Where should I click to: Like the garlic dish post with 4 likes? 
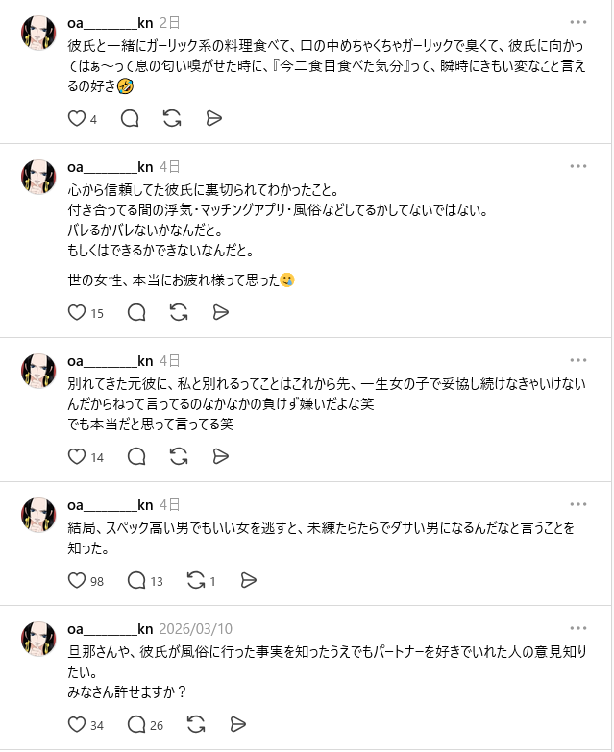click(x=77, y=118)
